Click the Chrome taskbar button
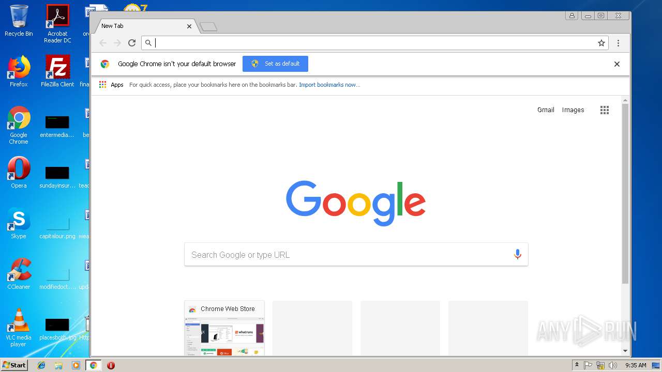This screenshot has height=372, width=662. coord(93,365)
